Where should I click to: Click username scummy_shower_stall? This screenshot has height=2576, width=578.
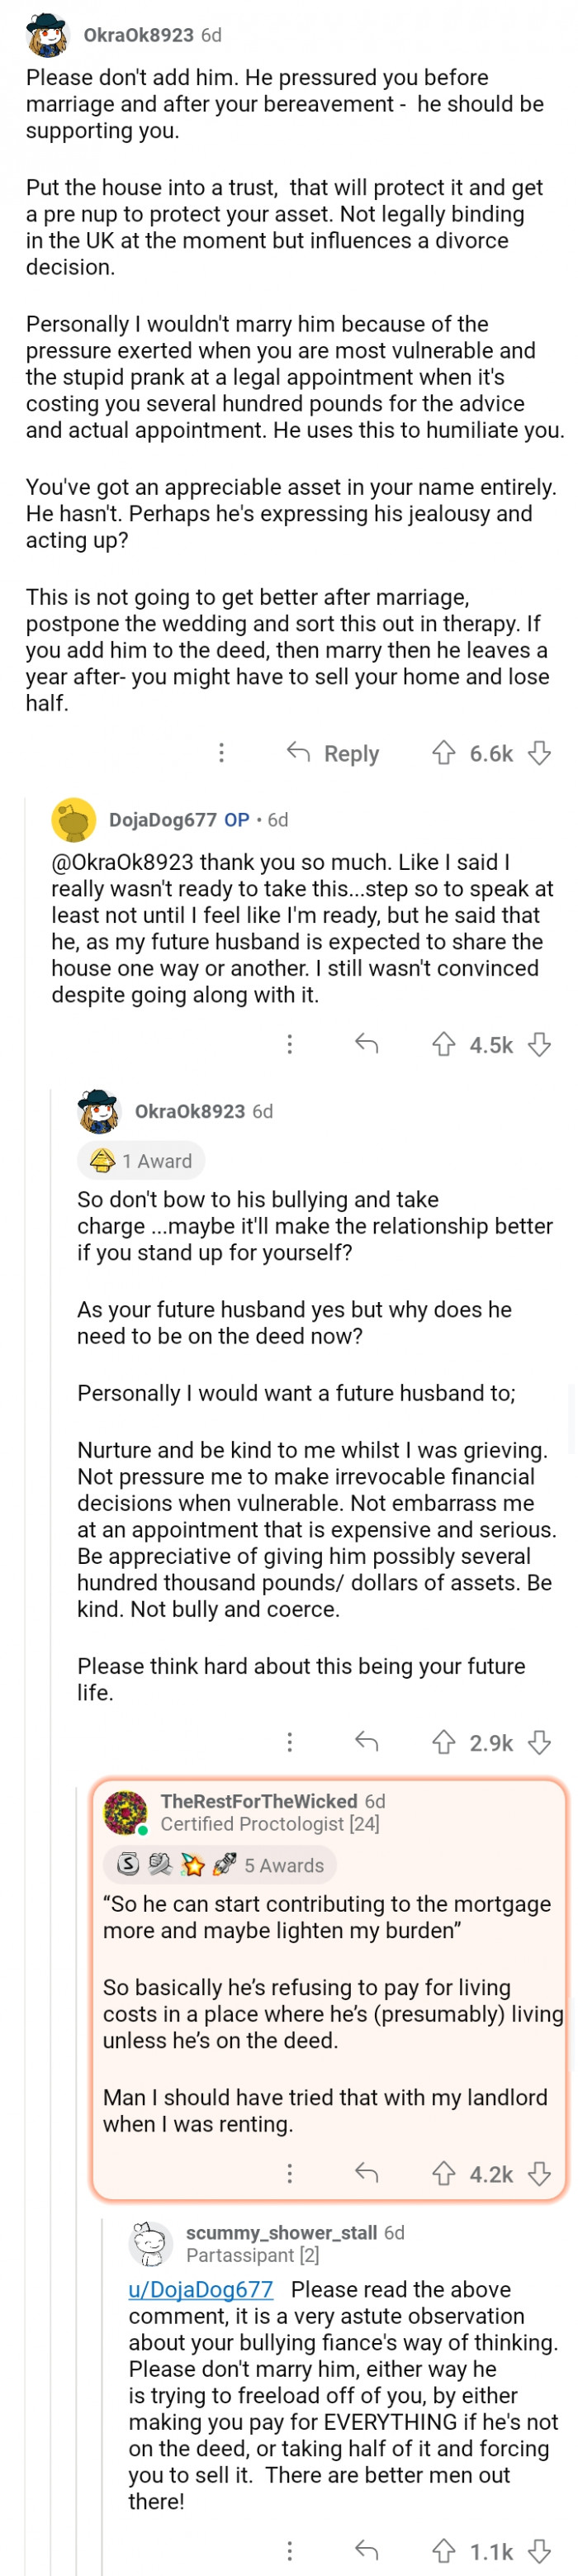[281, 2232]
